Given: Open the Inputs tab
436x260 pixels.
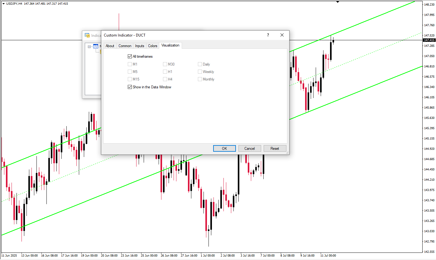Looking at the screenshot, I should [140, 46].
